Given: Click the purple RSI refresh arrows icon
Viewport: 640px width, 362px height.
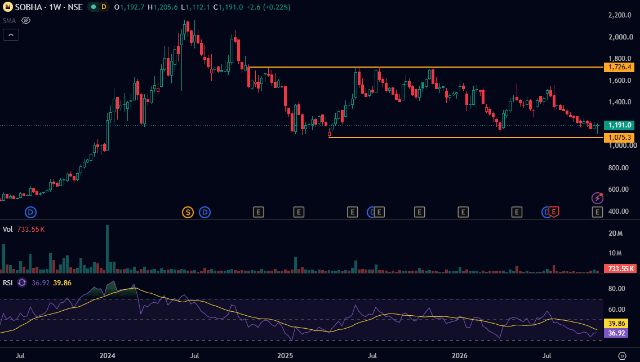Looking at the screenshot, I should (22, 282).
